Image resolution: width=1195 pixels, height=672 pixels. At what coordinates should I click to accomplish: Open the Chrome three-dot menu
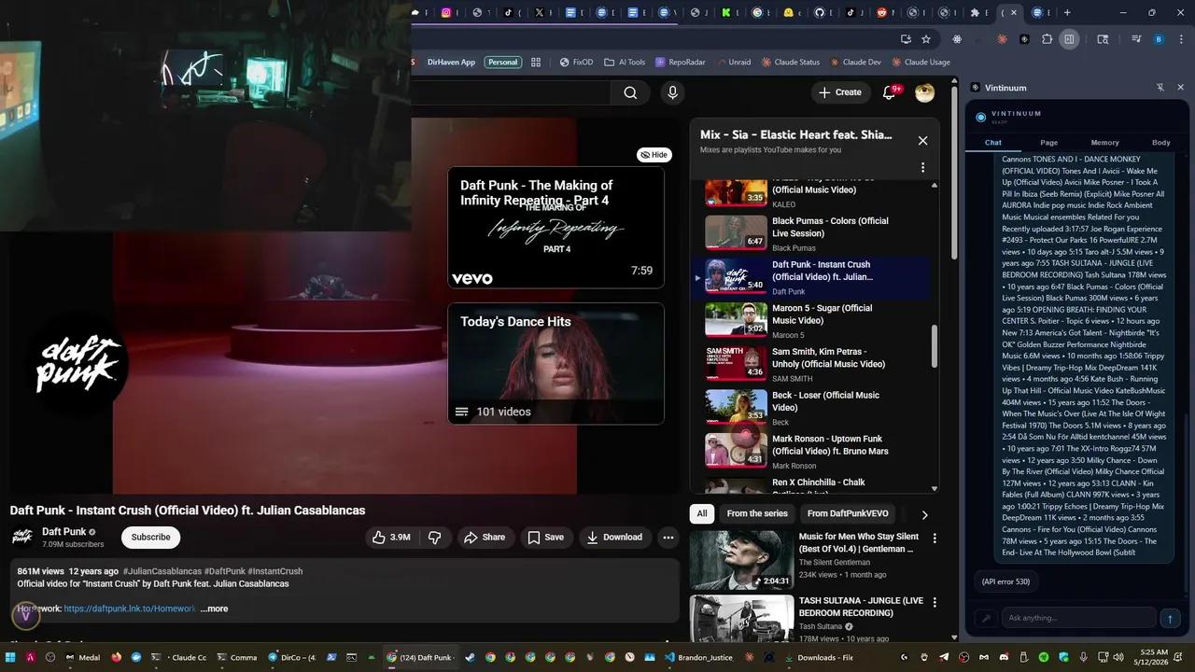[1179, 39]
